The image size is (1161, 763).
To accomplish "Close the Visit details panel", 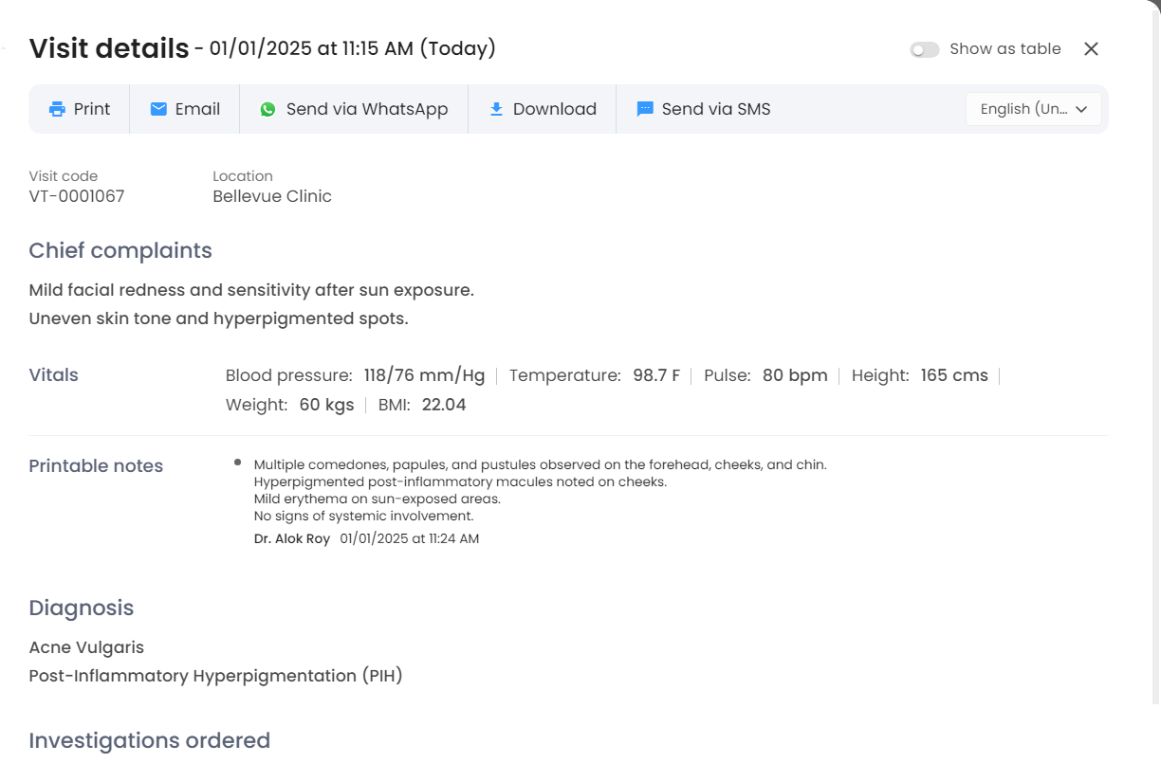I will click(1091, 49).
